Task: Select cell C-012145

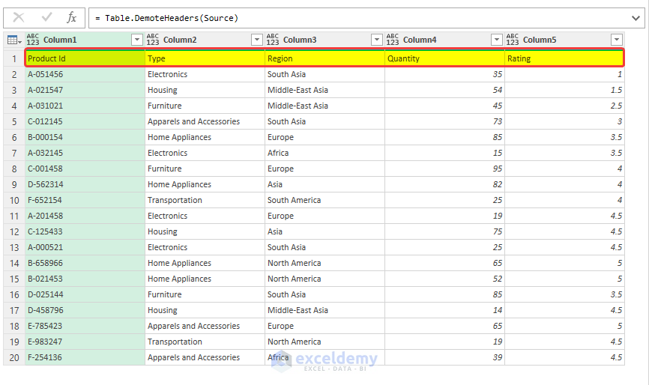Action: coord(85,121)
